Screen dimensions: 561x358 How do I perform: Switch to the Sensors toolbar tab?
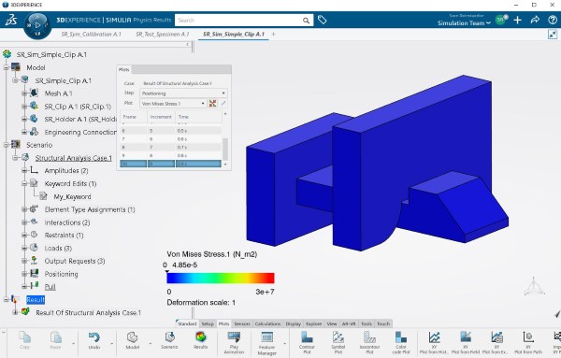point(242,323)
